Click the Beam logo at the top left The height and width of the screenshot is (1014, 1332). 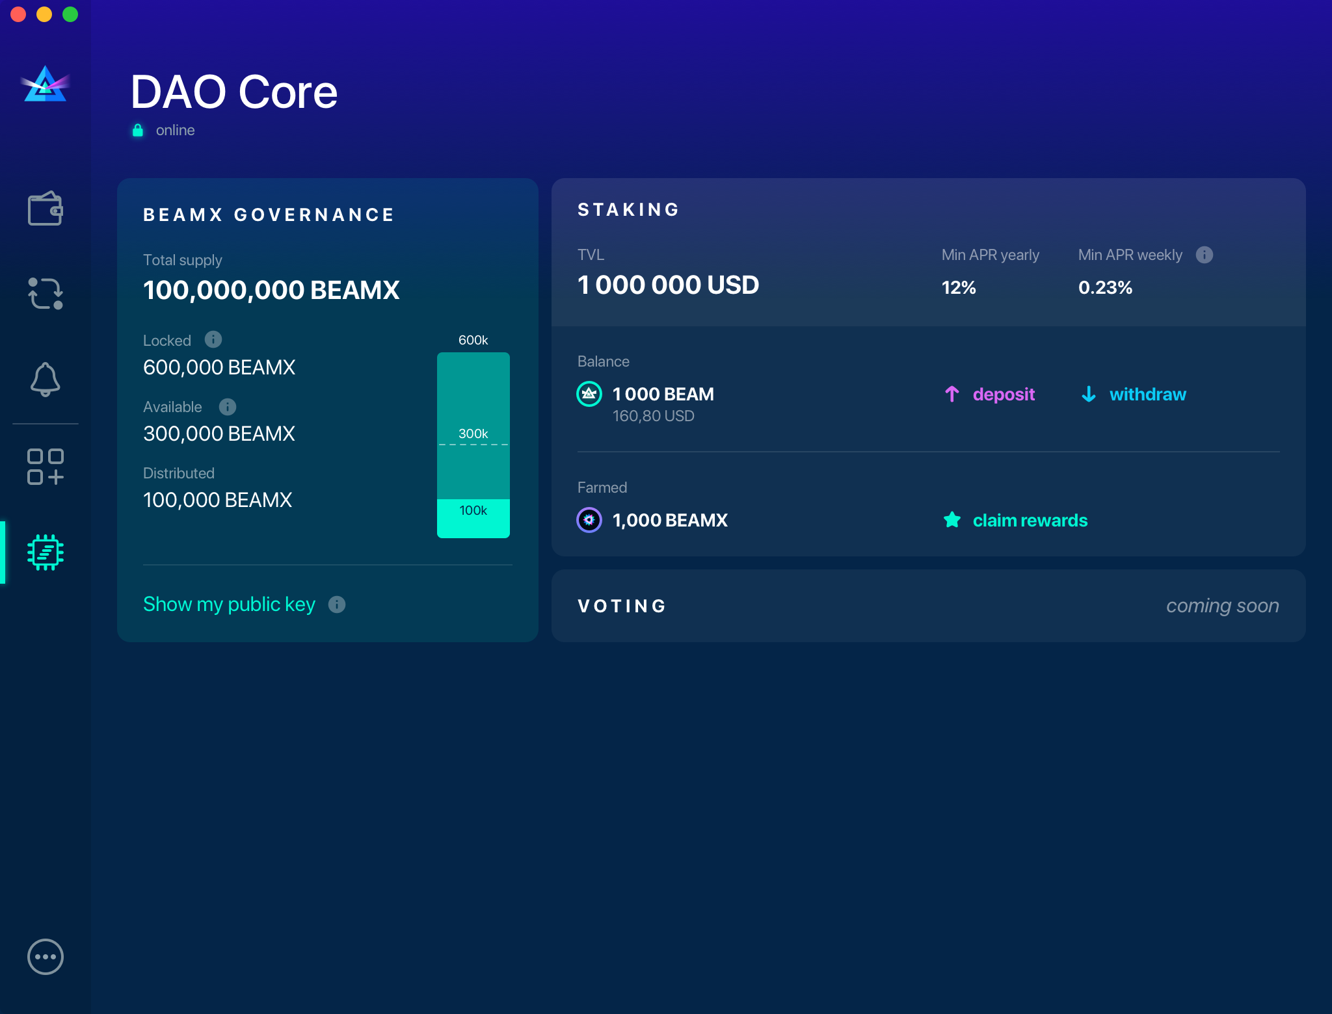(x=44, y=86)
